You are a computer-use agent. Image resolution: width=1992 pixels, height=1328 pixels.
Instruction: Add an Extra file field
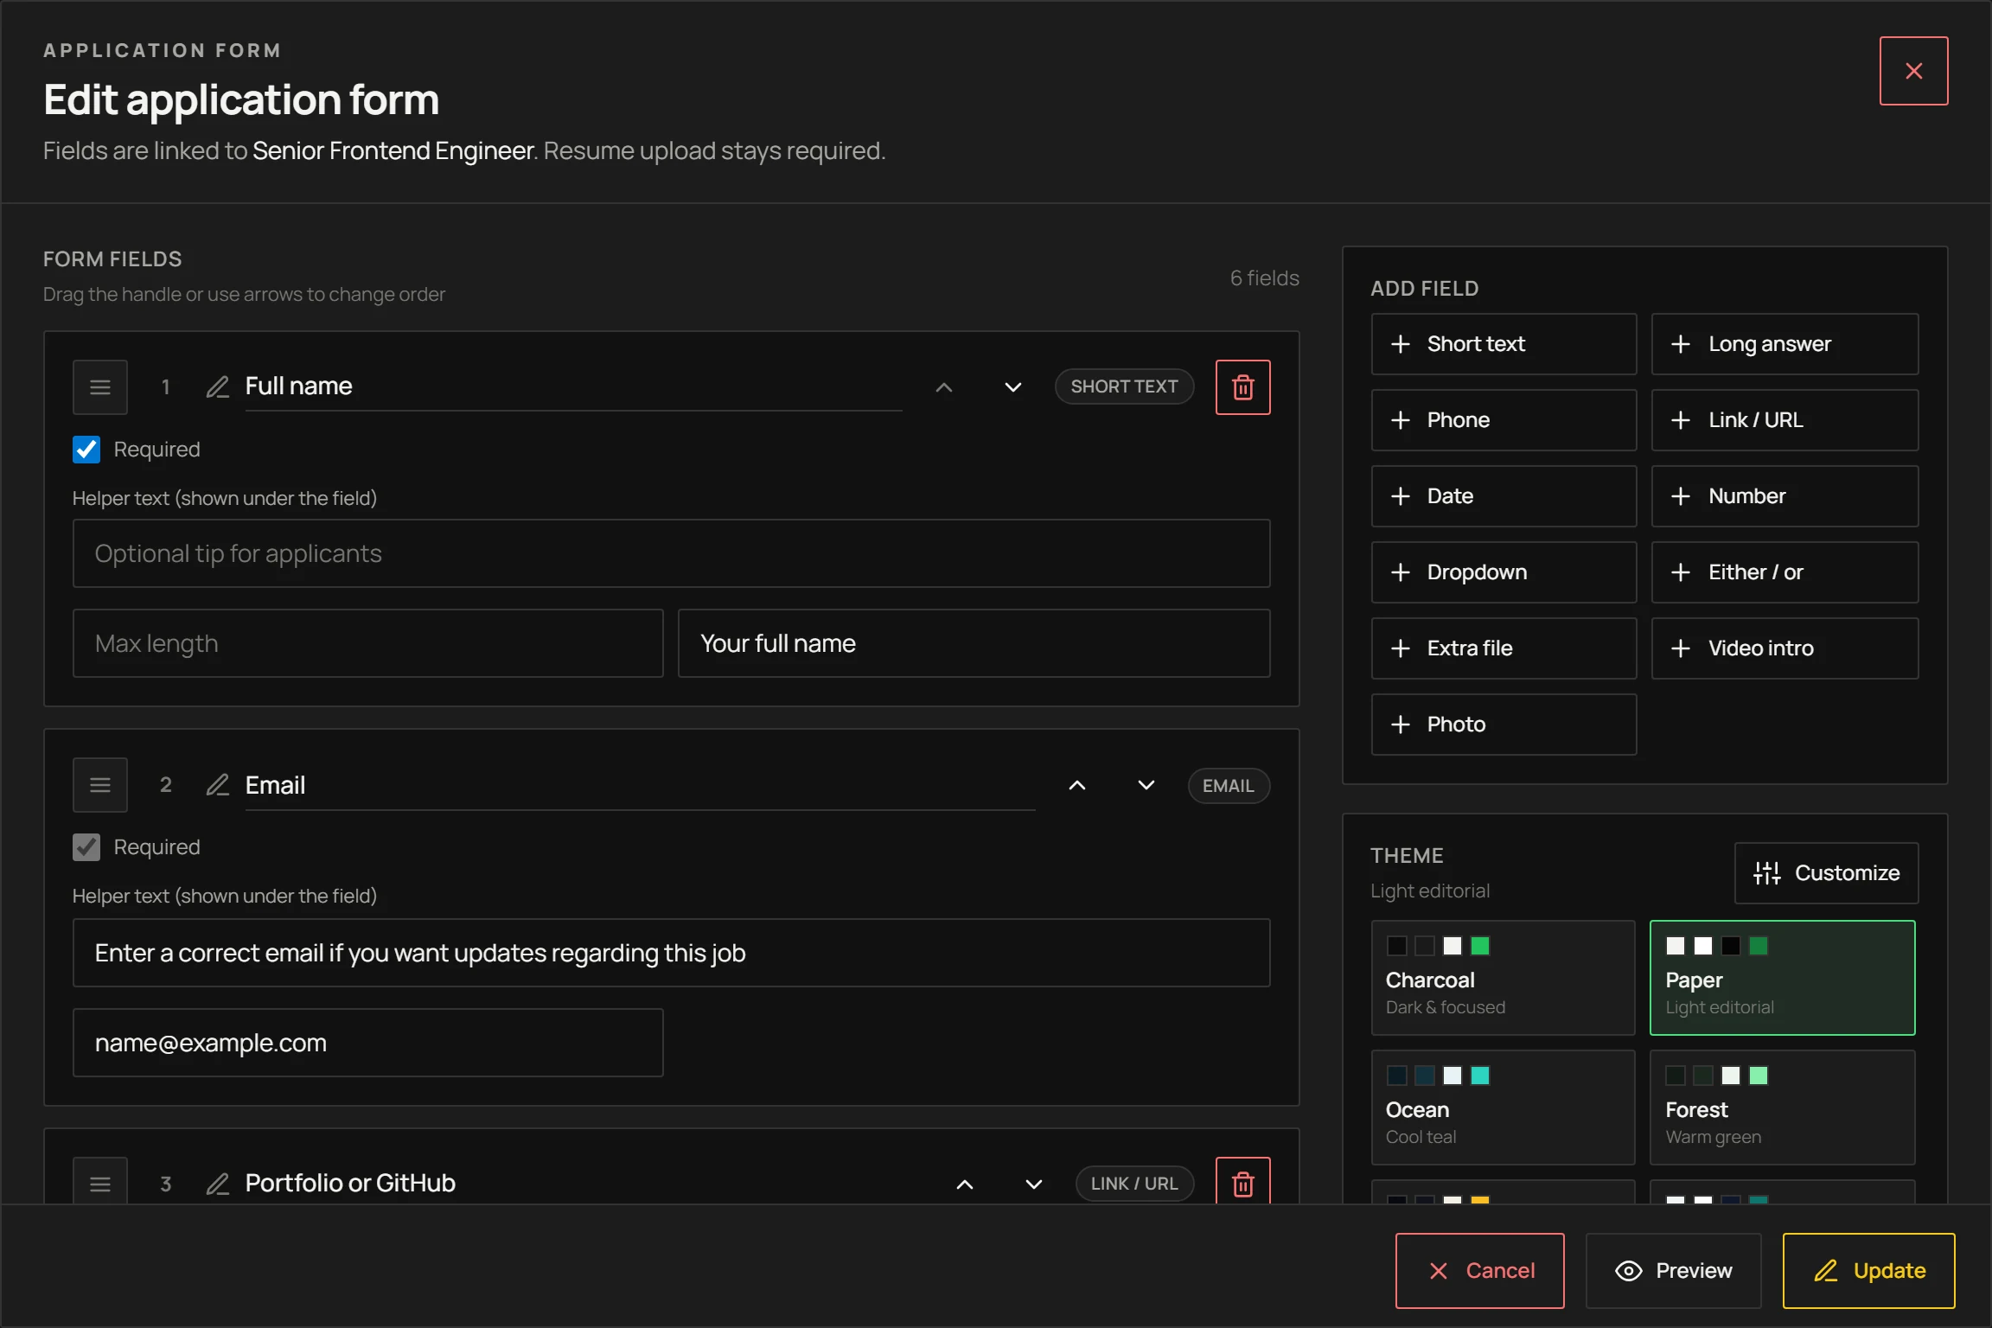[x=1504, y=648]
